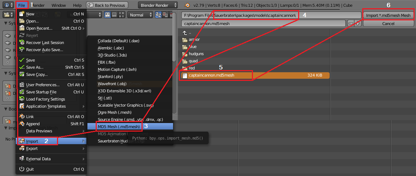
Task: Collapse the System panel triangle
Action: [6, 23]
